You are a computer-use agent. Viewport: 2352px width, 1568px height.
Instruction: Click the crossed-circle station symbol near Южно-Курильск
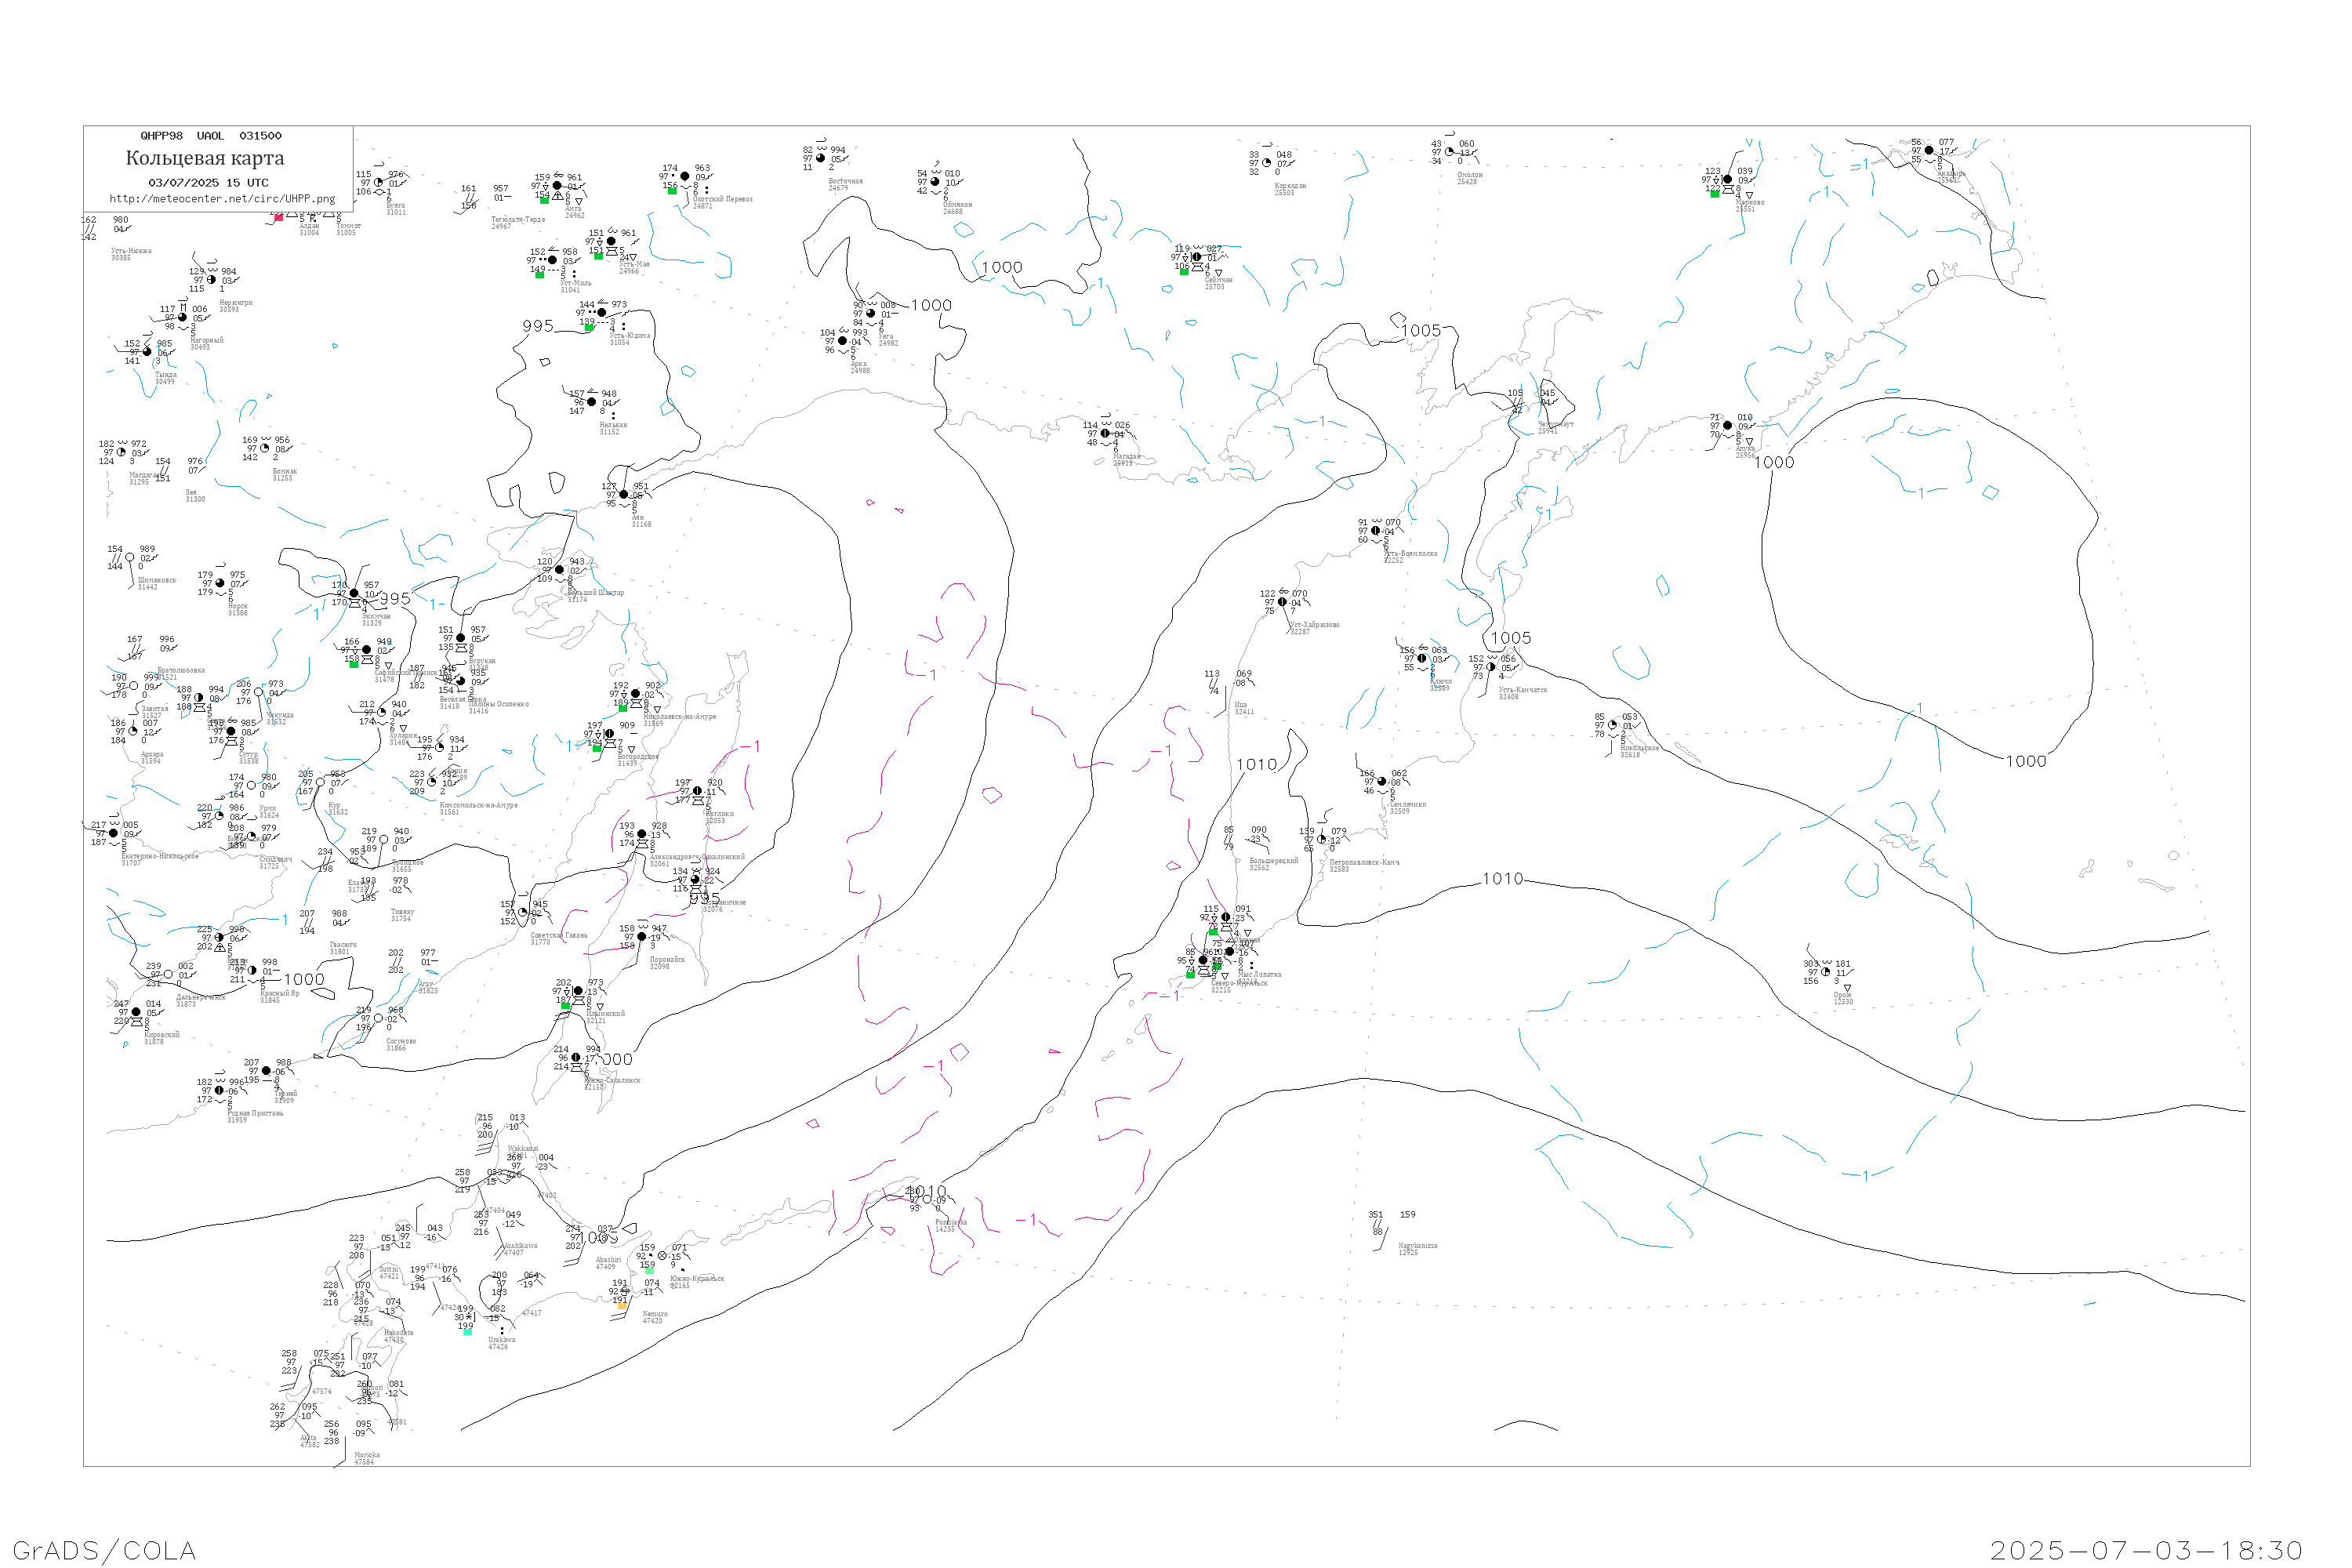pos(662,1255)
